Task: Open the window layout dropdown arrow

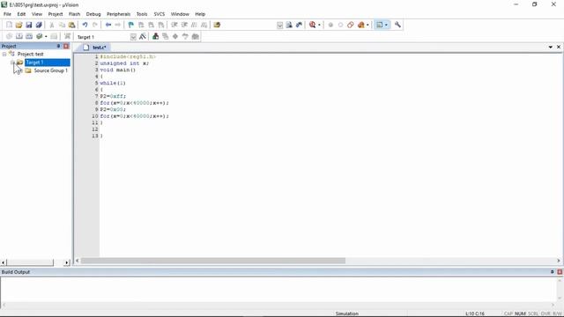Action: (386, 26)
